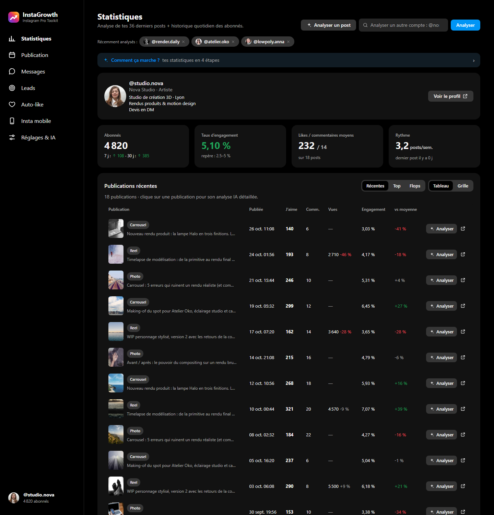
Task: Click the J'aime column header
Action: coord(291,209)
